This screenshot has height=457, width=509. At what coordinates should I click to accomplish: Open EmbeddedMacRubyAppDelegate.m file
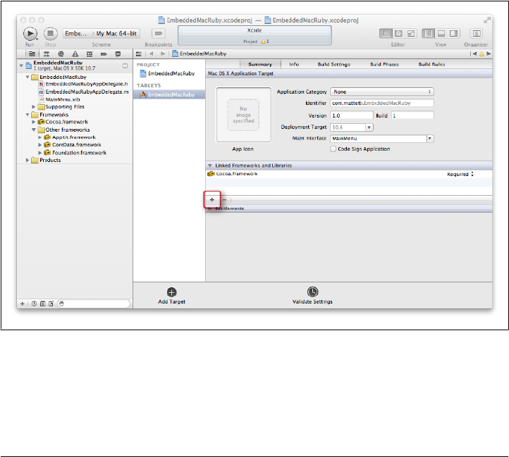pyautogui.click(x=83, y=92)
